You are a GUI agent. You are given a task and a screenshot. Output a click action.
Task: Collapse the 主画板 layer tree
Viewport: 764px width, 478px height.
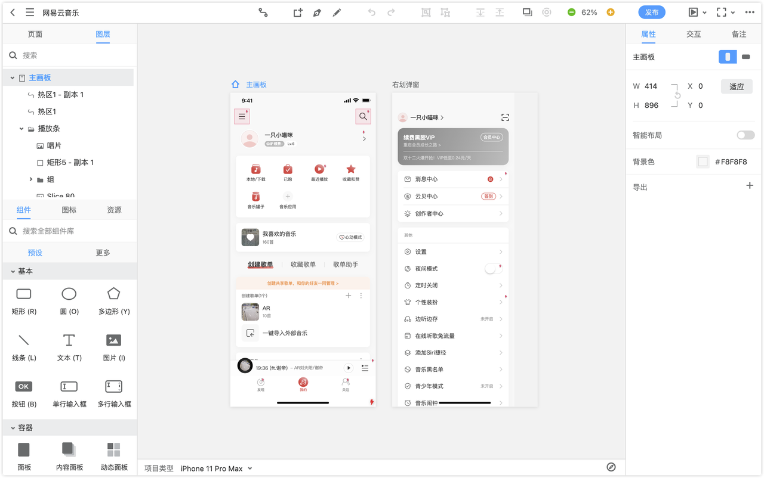point(12,78)
